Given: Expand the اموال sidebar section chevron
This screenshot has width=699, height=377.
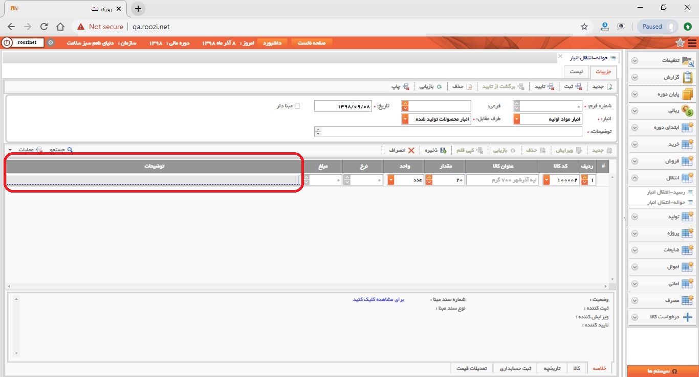Looking at the screenshot, I should [x=635, y=267].
